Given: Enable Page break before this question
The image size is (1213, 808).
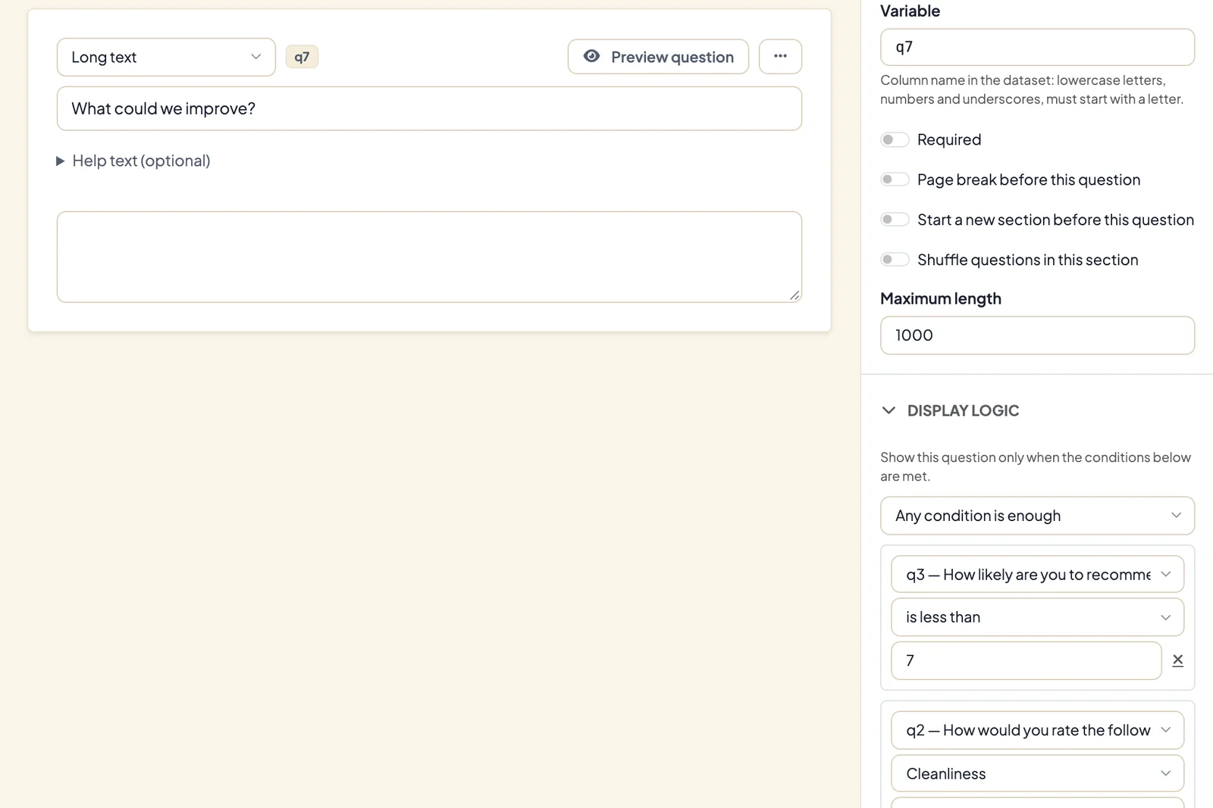Looking at the screenshot, I should [x=895, y=179].
